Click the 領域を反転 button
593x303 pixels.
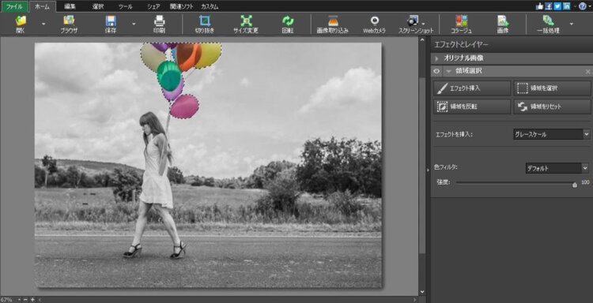click(x=472, y=107)
